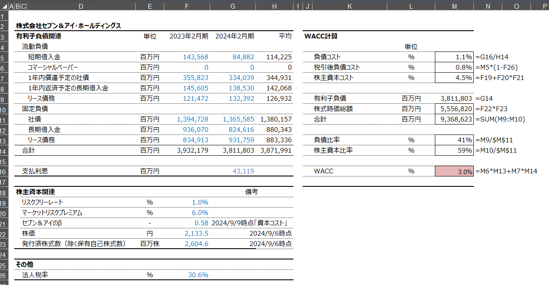Click formula text =M6*M13+M7*M14
The width and height of the screenshot is (549, 285).
click(x=506, y=171)
